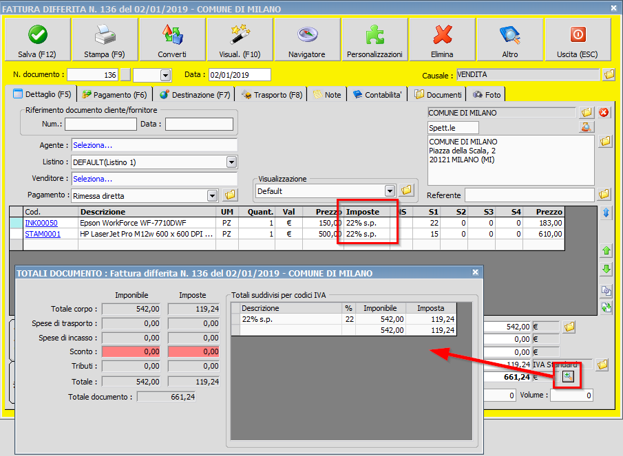Screen dimensions: 623x456
Task: Click the Data input field
Action: [240, 75]
